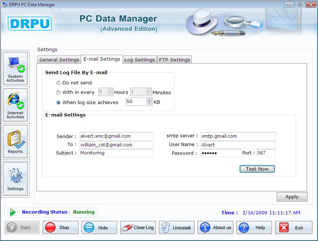Select With in every time interval option
The width and height of the screenshot is (318, 241).
click(58, 92)
